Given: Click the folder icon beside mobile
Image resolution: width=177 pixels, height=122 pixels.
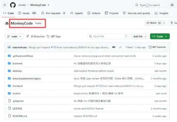Looking at the screenshot, I should point(10,93).
